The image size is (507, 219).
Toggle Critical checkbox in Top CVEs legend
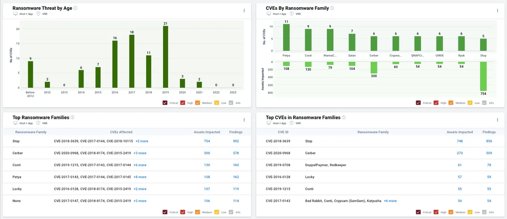click(418, 212)
